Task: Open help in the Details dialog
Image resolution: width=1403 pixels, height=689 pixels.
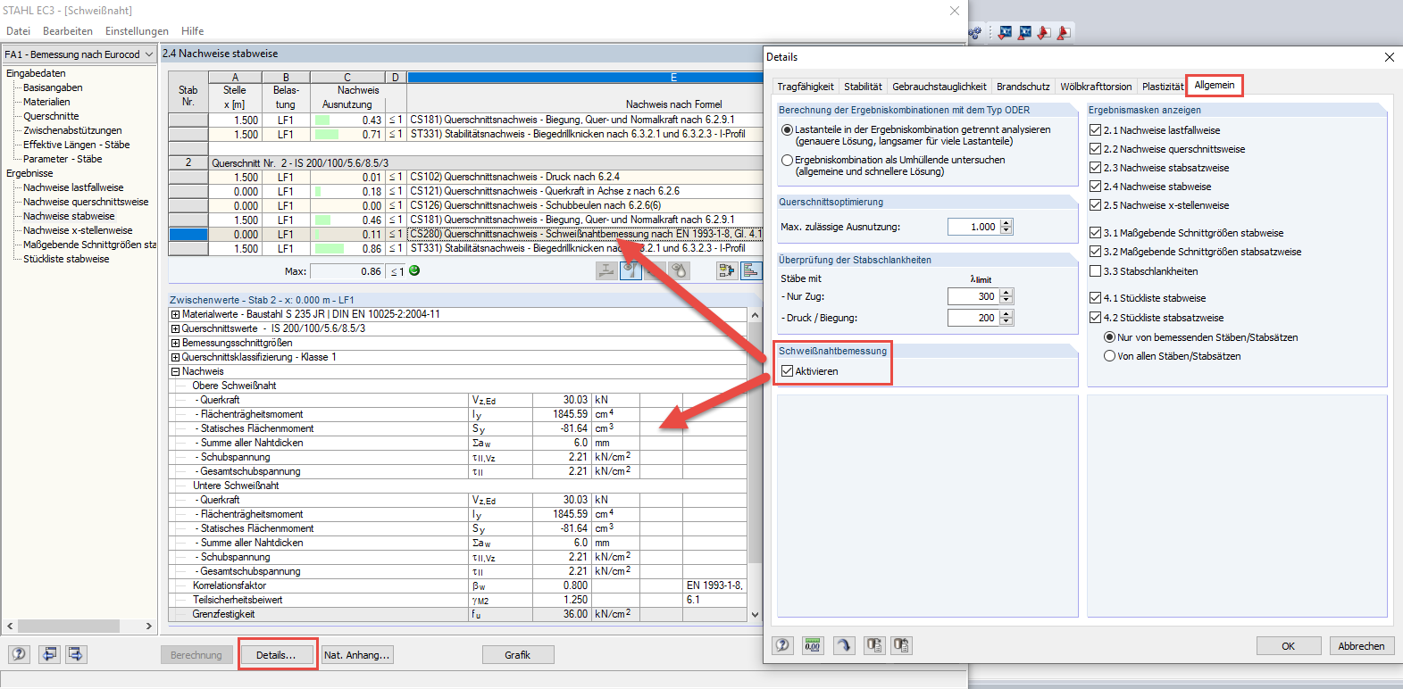Action: coord(782,645)
